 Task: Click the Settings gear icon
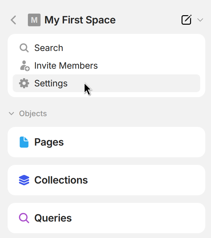[x=24, y=84]
